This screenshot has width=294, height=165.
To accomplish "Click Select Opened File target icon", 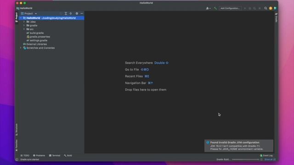I will coord(61,13).
